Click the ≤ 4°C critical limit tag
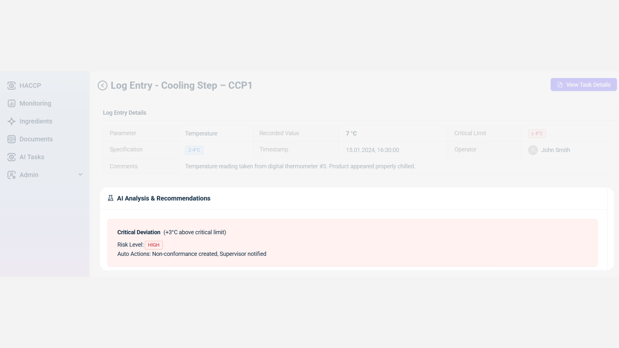 point(537,133)
